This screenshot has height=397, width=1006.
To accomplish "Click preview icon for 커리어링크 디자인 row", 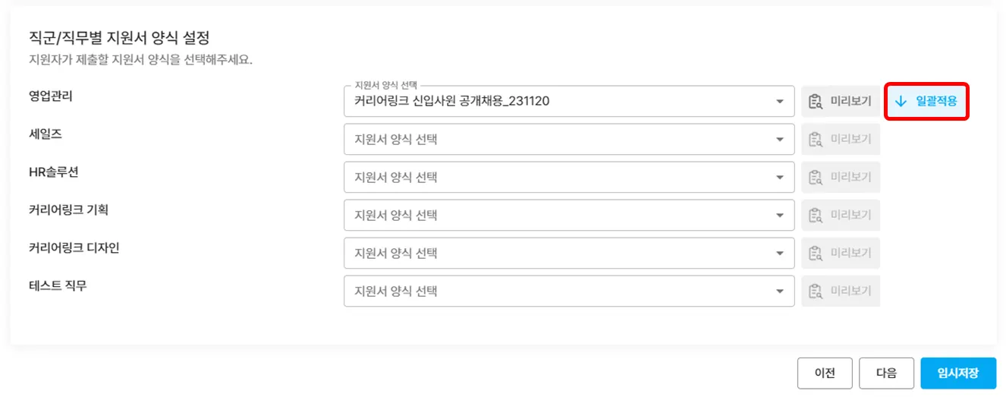I will pyautogui.click(x=816, y=253).
